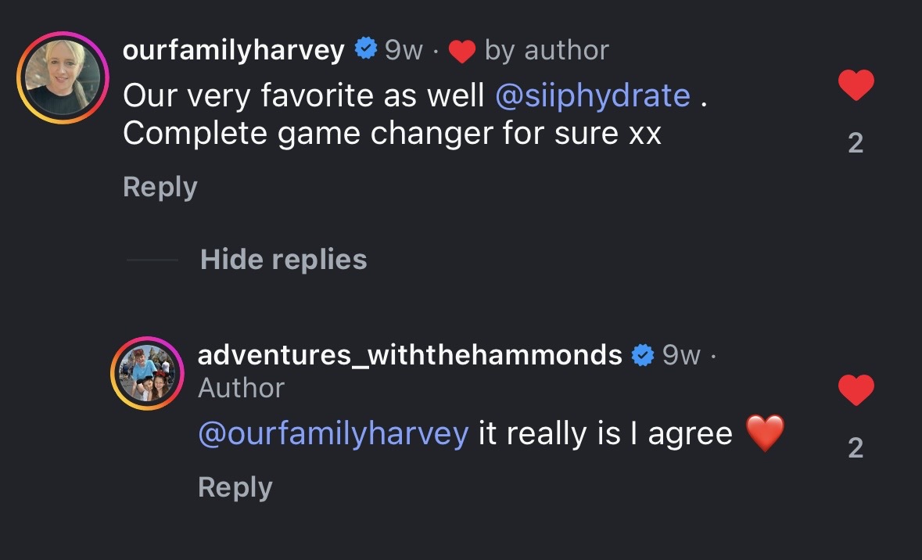Click verified badge next to adventures_withthehammonds

[x=643, y=355]
